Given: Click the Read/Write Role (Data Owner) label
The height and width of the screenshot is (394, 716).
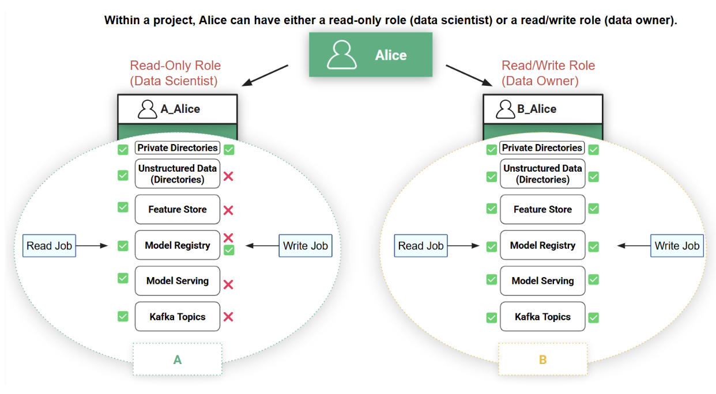Looking at the screenshot, I should tap(548, 73).
